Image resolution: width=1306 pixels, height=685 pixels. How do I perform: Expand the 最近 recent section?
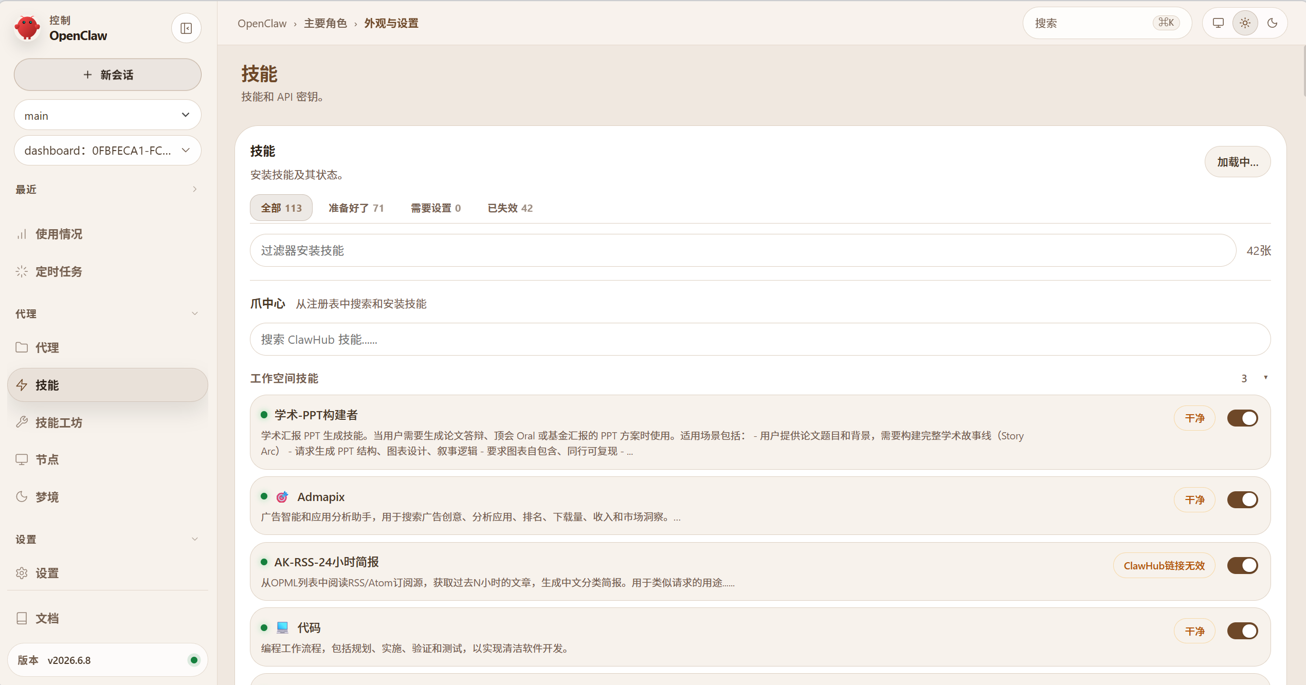tap(107, 190)
